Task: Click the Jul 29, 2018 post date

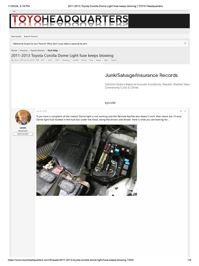Action: click(41, 111)
